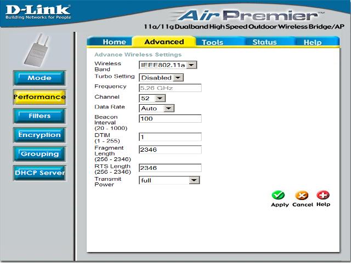The image size is (351, 263).
Task: Click the AirPremier banner logo
Action: click(248, 16)
